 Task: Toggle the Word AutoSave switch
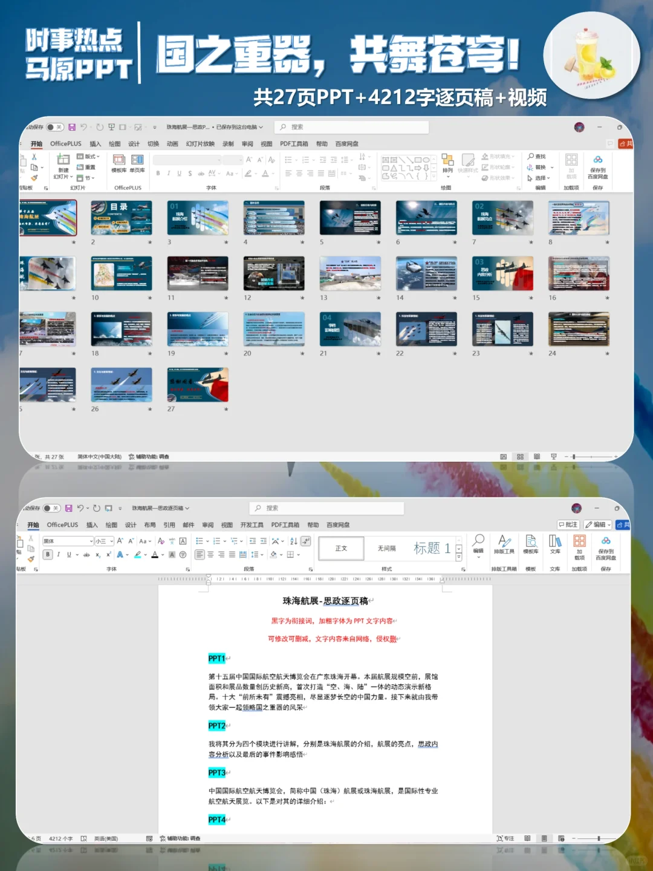[x=52, y=508]
